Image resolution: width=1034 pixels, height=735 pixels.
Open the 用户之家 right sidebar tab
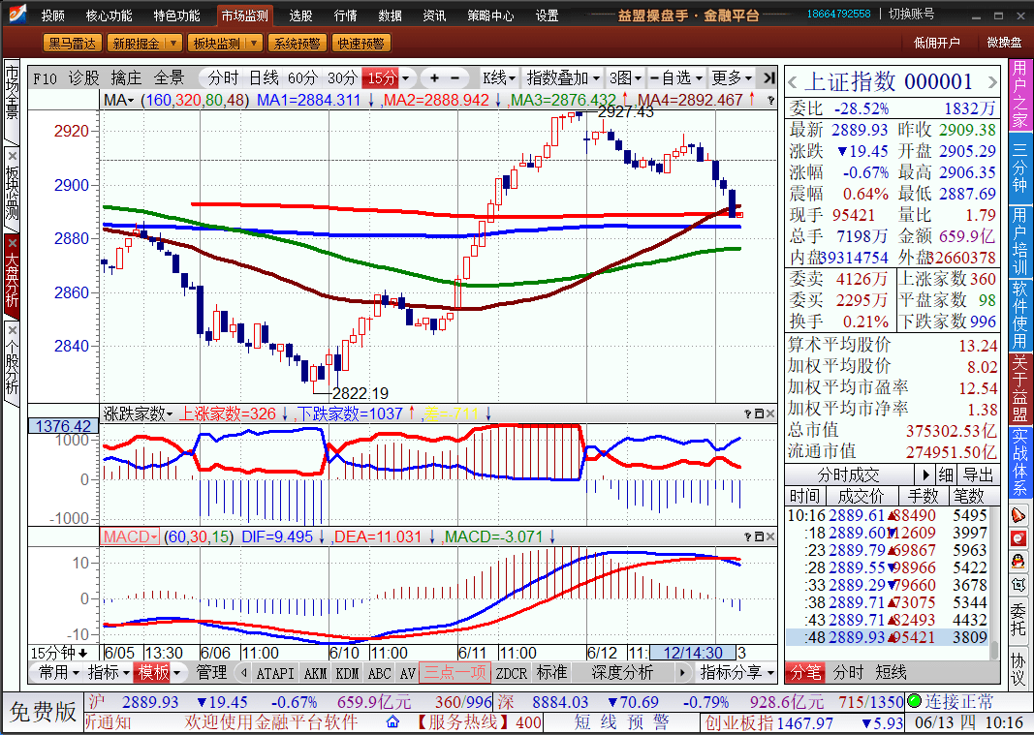pos(1019,94)
